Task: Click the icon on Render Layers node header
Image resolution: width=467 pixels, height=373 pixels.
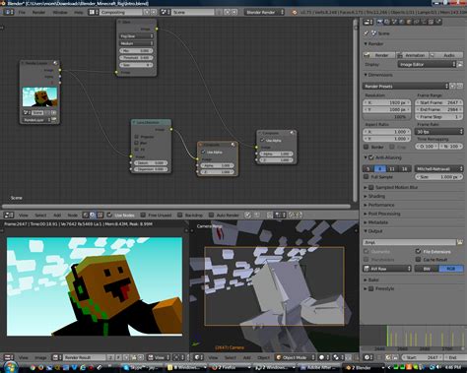Action: click(x=55, y=63)
